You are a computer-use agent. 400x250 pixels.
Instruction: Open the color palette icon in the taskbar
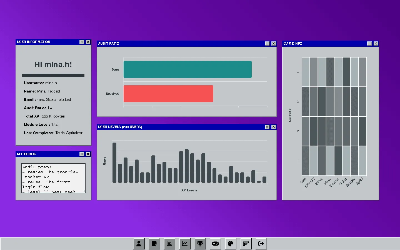click(231, 244)
